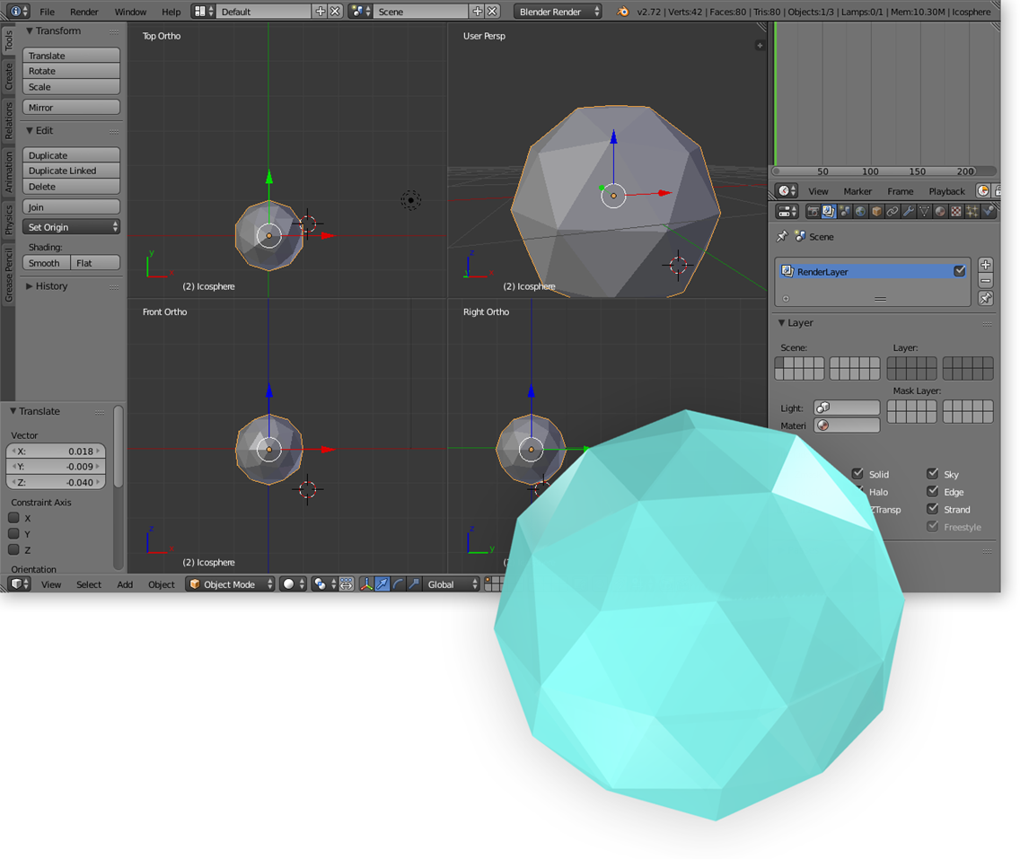Open the Render properties tab
1020x859 pixels.
point(814,211)
